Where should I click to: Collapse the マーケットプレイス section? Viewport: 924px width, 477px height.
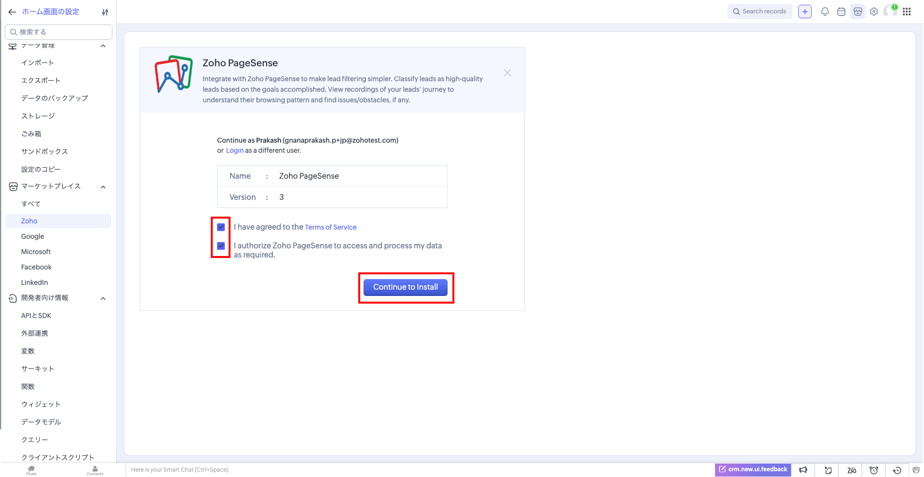coord(103,187)
